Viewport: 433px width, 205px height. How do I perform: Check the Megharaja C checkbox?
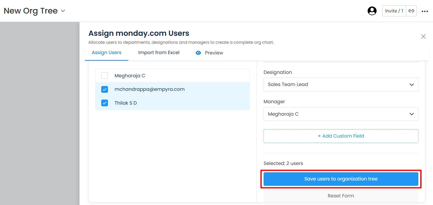click(x=105, y=76)
